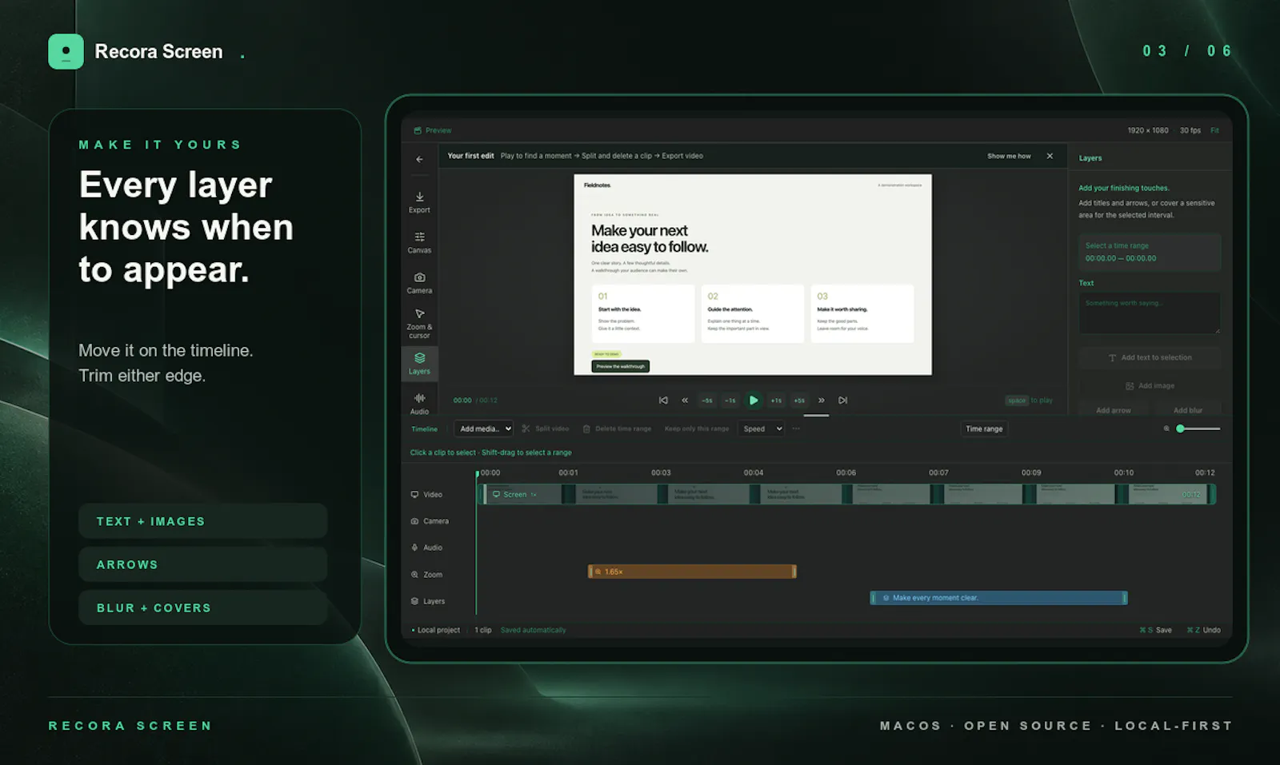Skip back 5 seconds
This screenshot has width=1280, height=765.
[707, 400]
